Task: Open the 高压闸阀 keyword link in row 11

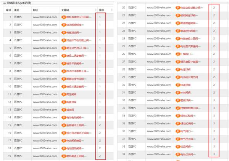Action: point(71,94)
